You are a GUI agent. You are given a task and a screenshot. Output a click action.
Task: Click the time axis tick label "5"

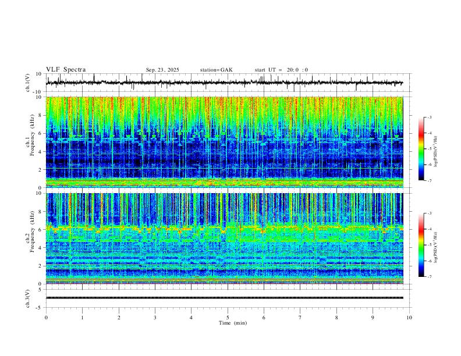pyautogui.click(x=228, y=318)
